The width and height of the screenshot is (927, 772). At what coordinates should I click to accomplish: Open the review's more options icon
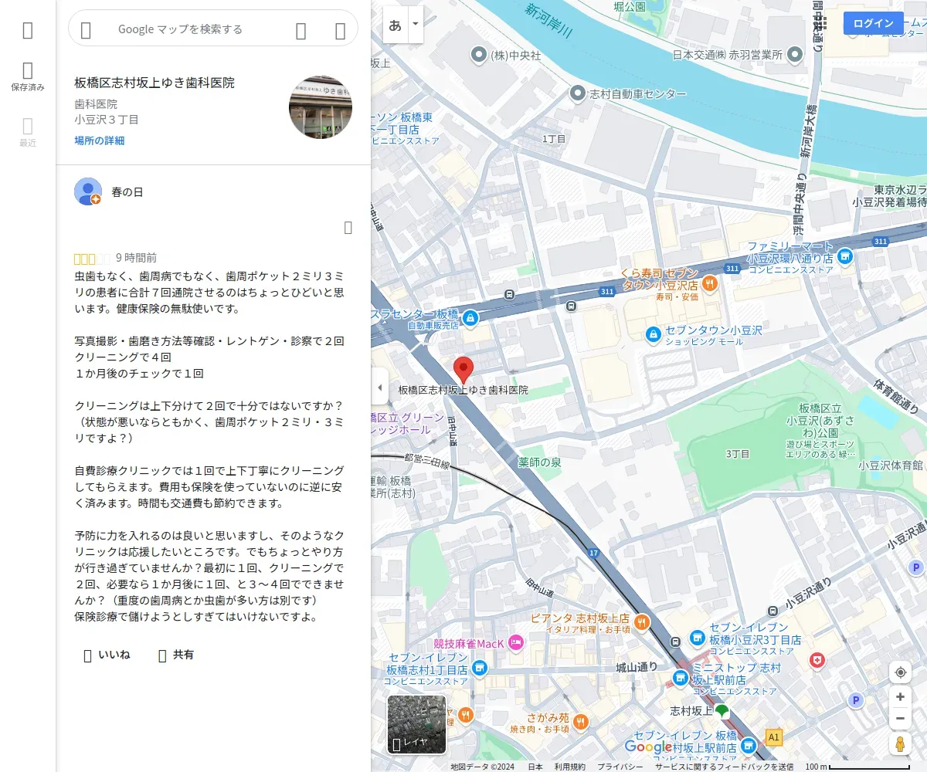(348, 227)
